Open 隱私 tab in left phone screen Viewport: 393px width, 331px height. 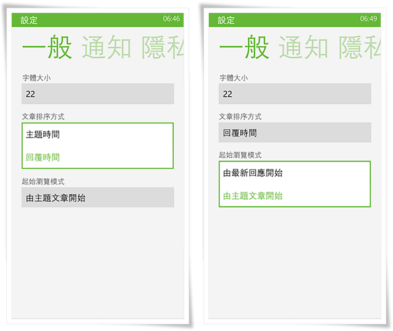coord(163,47)
